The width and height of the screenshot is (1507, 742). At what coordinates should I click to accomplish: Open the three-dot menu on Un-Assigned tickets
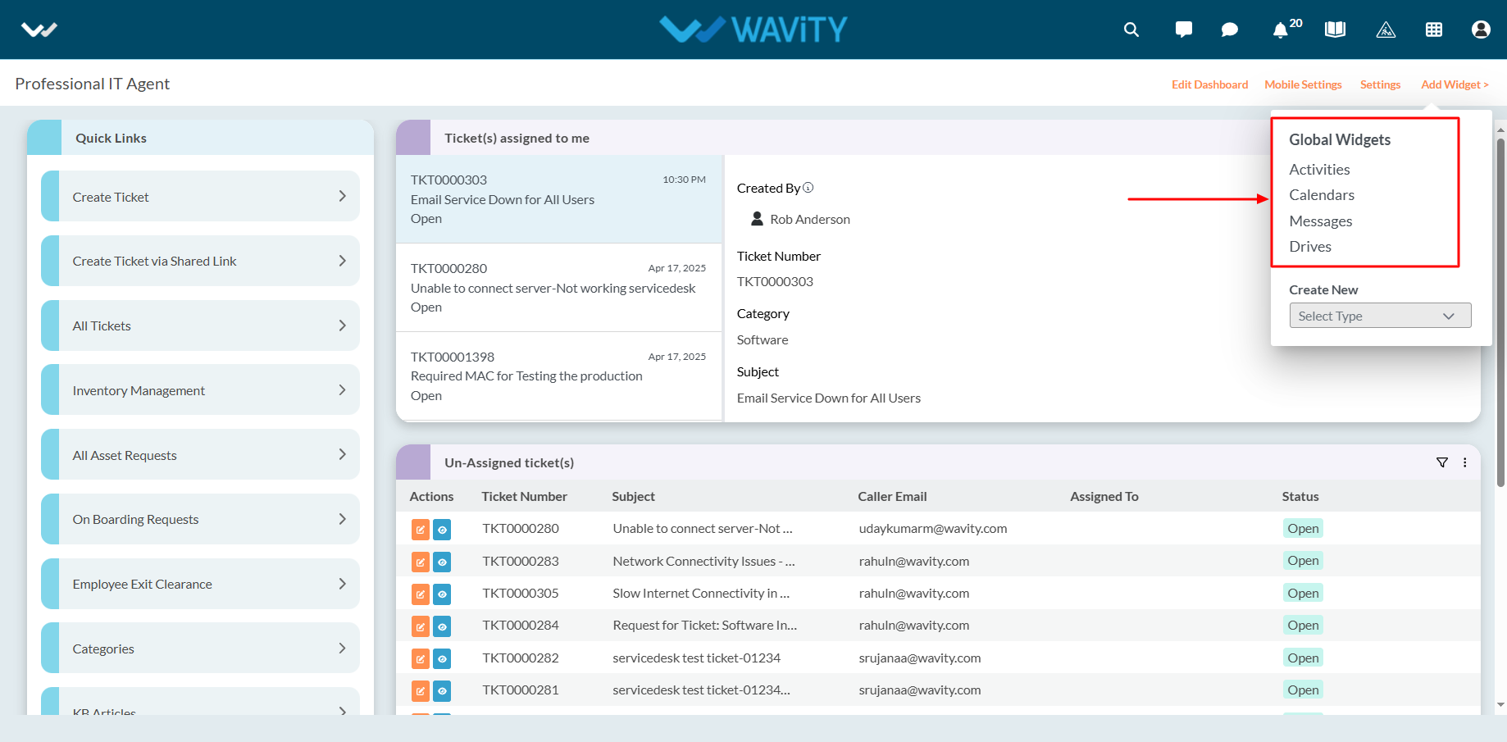tap(1464, 462)
